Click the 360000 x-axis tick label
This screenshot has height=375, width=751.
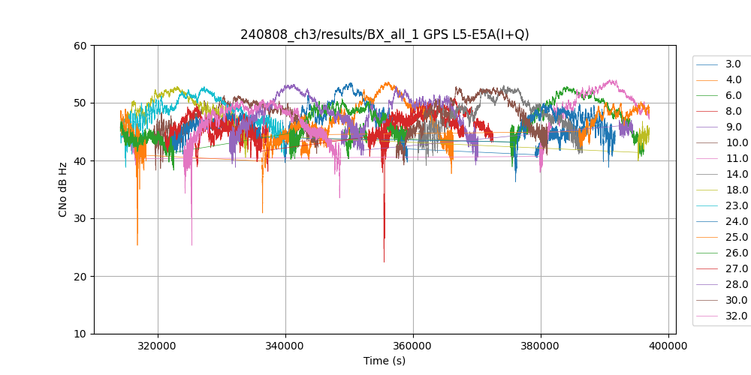pos(413,346)
